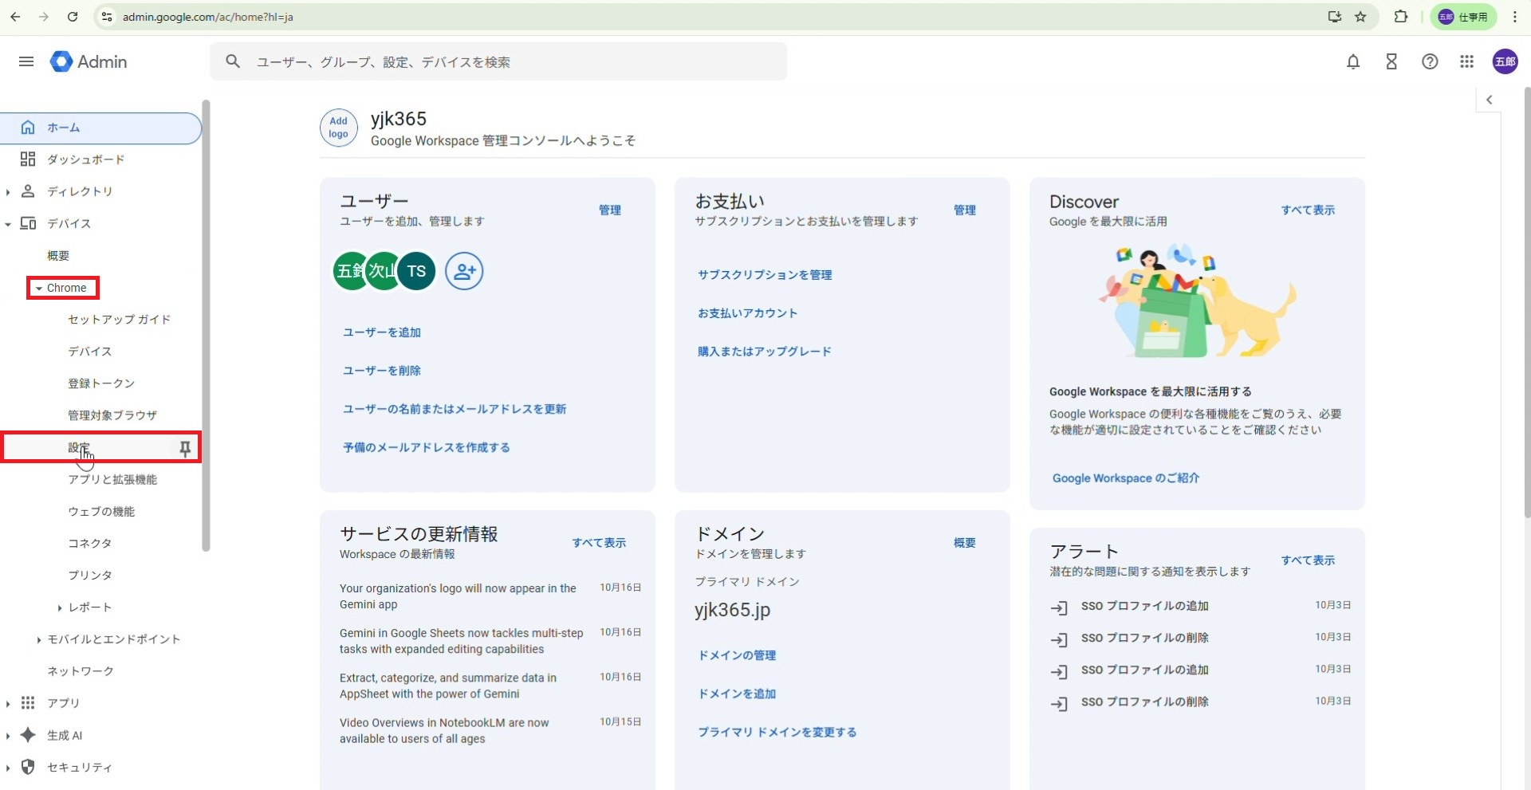Bookmark this page with the star icon
1531x790 pixels.
tap(1360, 17)
